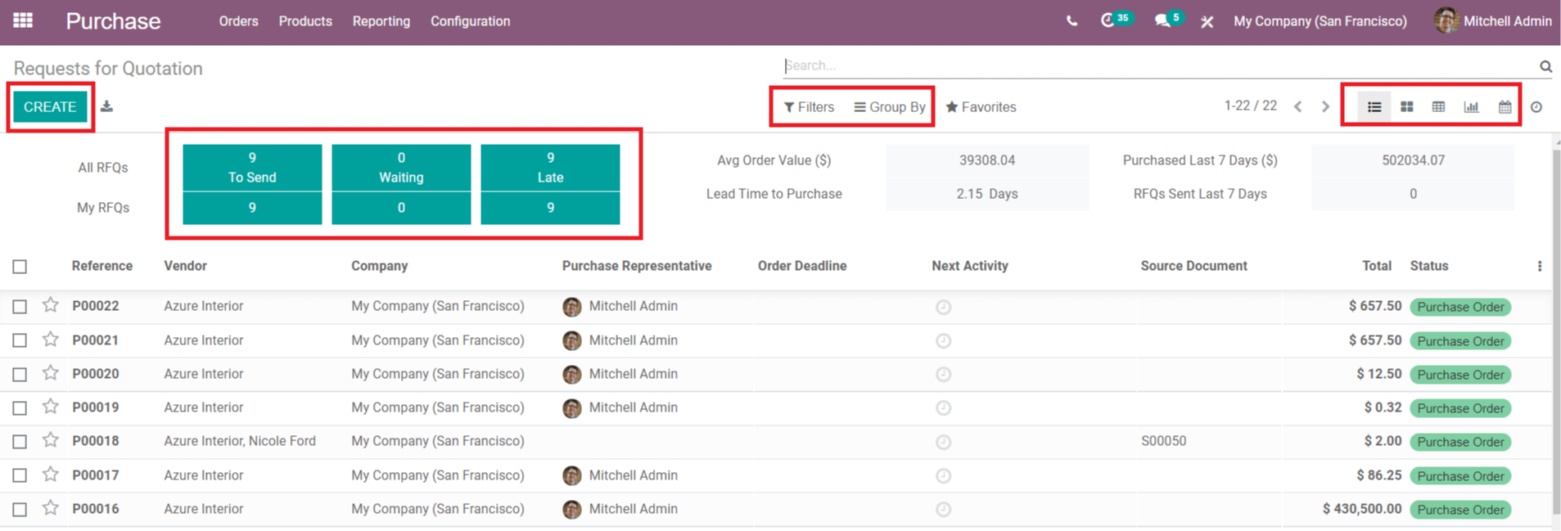Screen dimensions: 1561x531
Task: Open the Configuration menu
Action: [x=471, y=21]
